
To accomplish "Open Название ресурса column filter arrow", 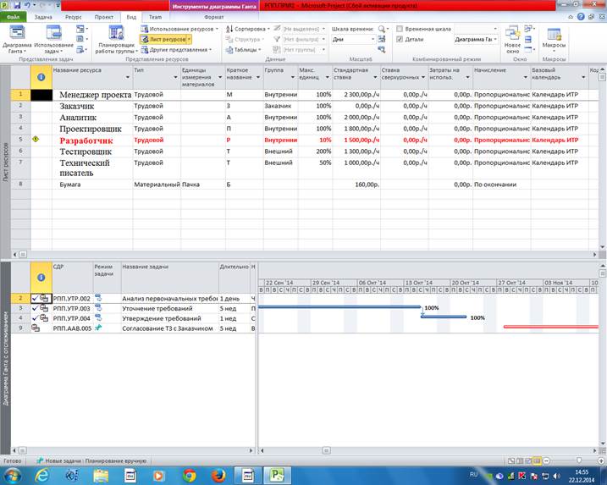I will point(127,77).
